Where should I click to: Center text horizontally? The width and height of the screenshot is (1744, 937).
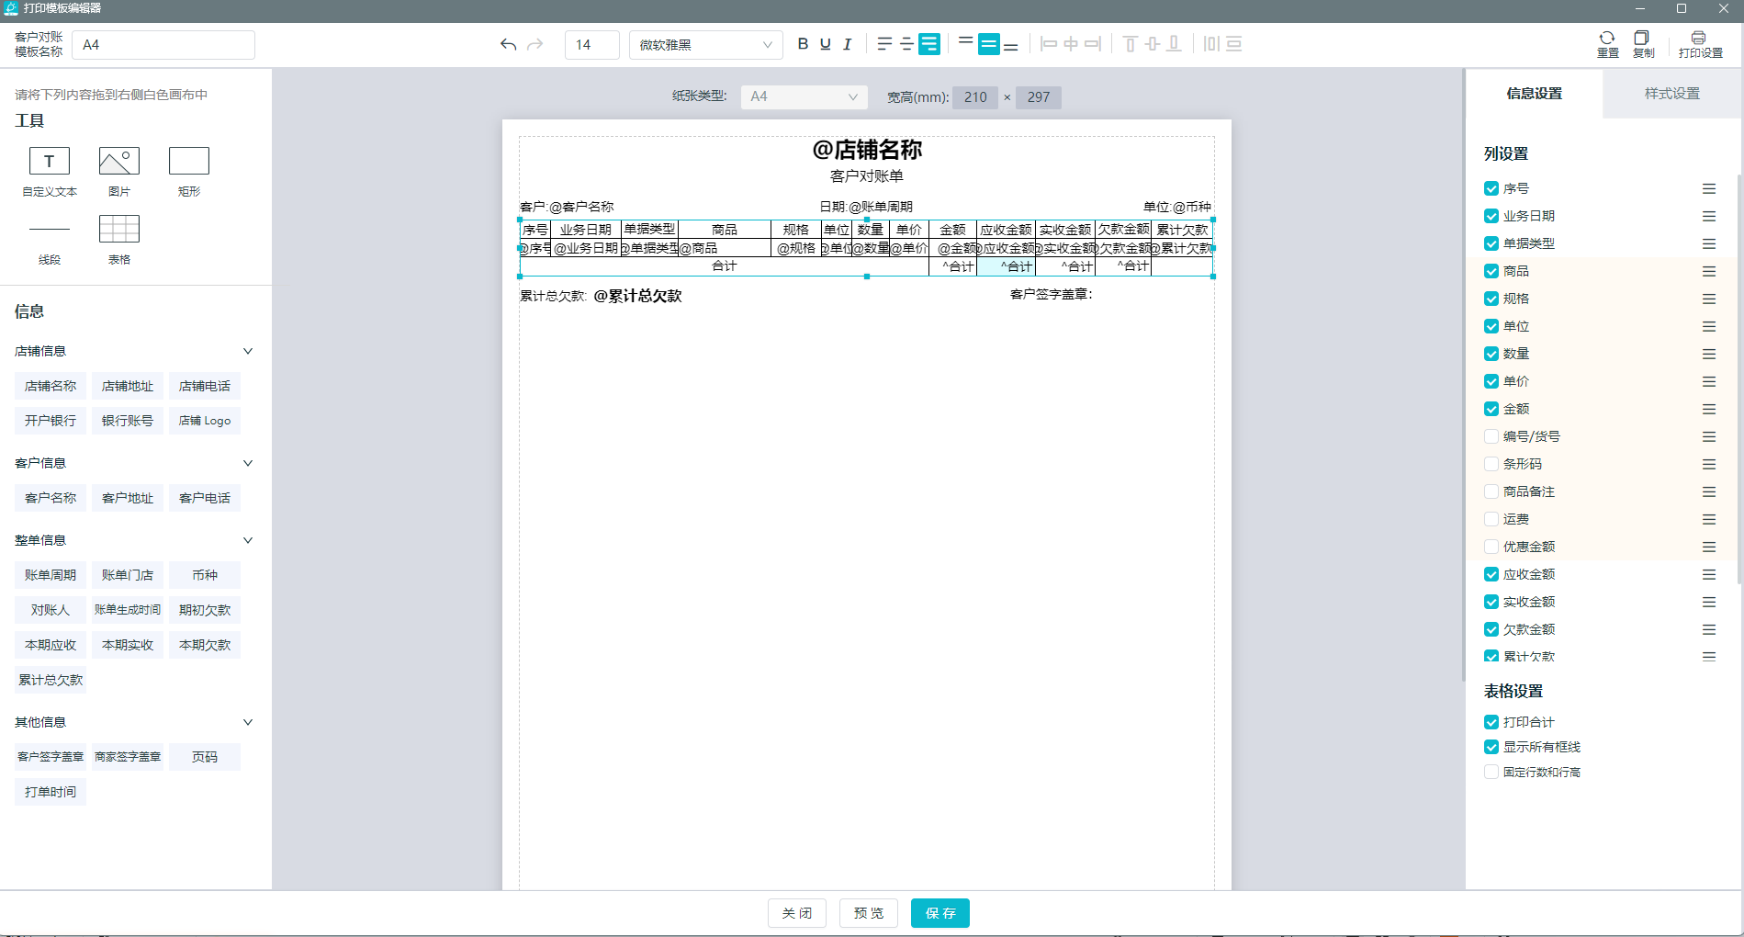pyautogui.click(x=906, y=44)
